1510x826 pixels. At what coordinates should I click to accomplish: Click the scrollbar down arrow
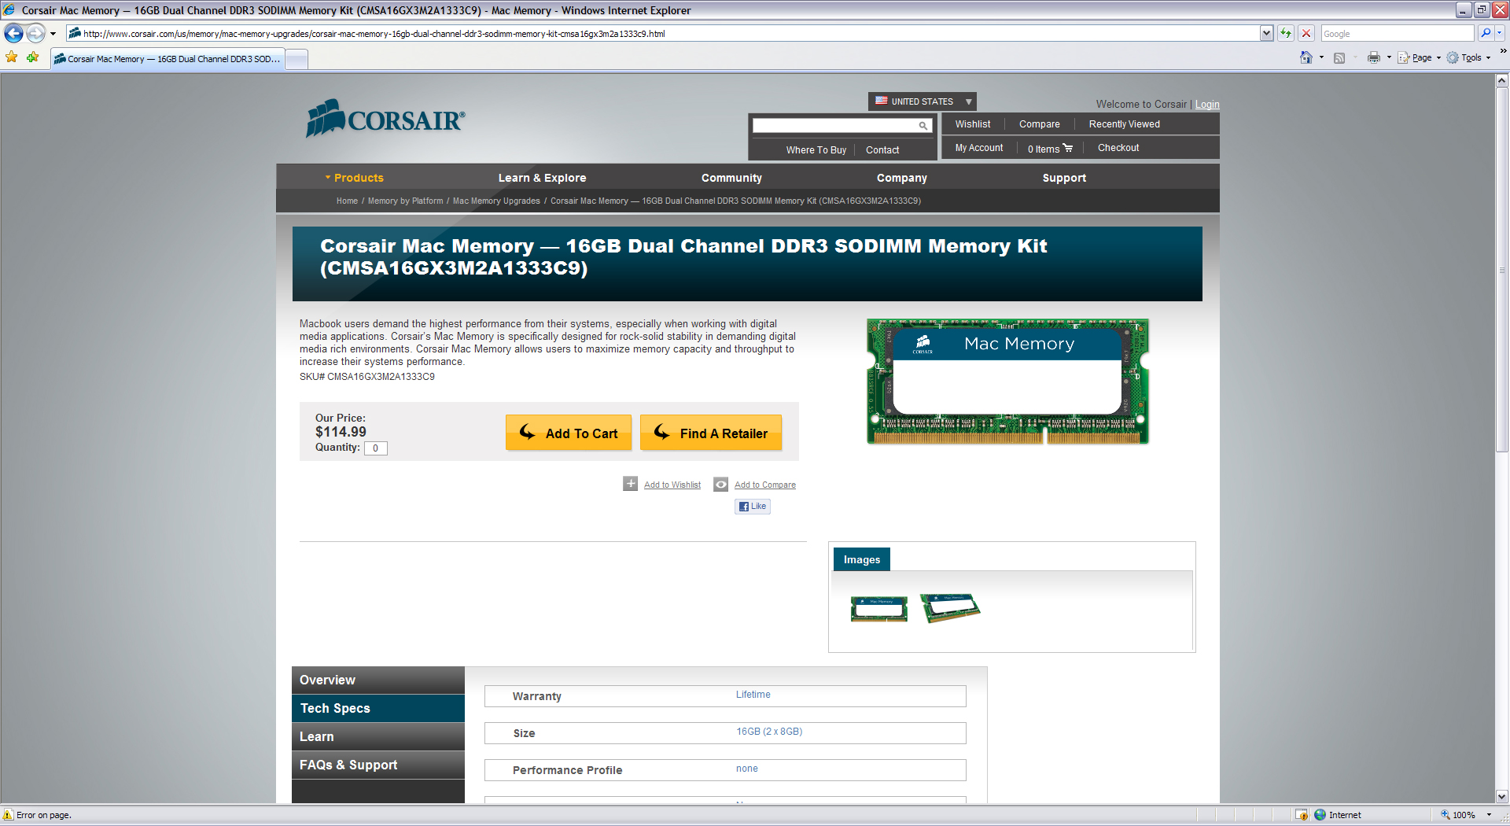click(1501, 795)
